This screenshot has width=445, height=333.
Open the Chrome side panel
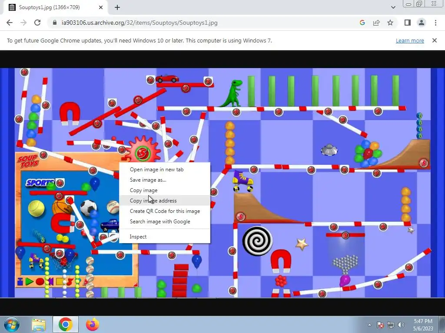(x=408, y=23)
